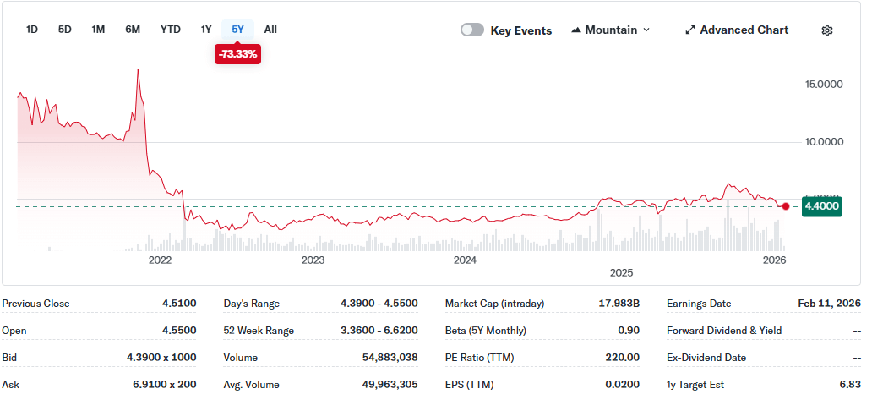
Task: Expand the Mountain chart type dropdown chevron
Action: [646, 30]
